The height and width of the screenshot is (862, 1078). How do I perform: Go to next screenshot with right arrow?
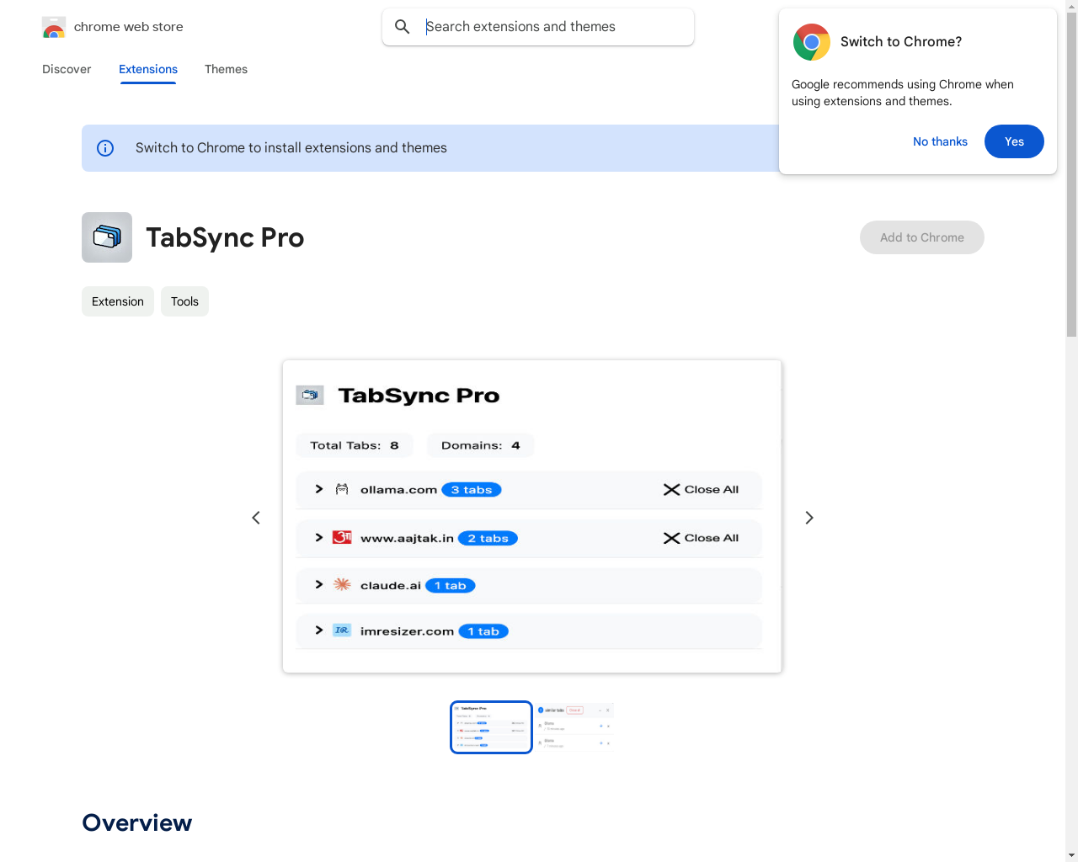click(x=809, y=518)
